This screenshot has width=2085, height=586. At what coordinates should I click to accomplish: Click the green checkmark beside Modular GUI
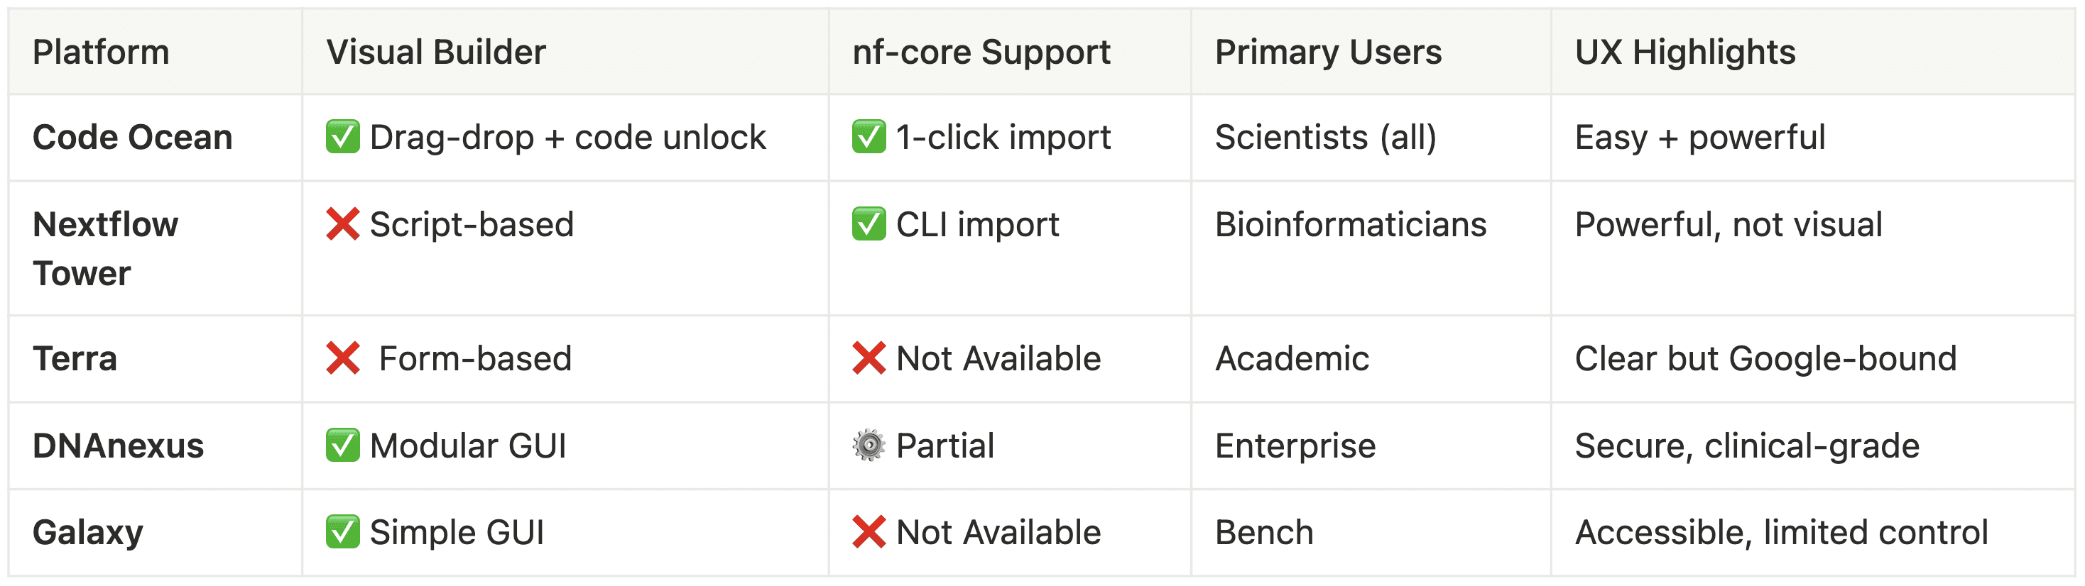(342, 446)
